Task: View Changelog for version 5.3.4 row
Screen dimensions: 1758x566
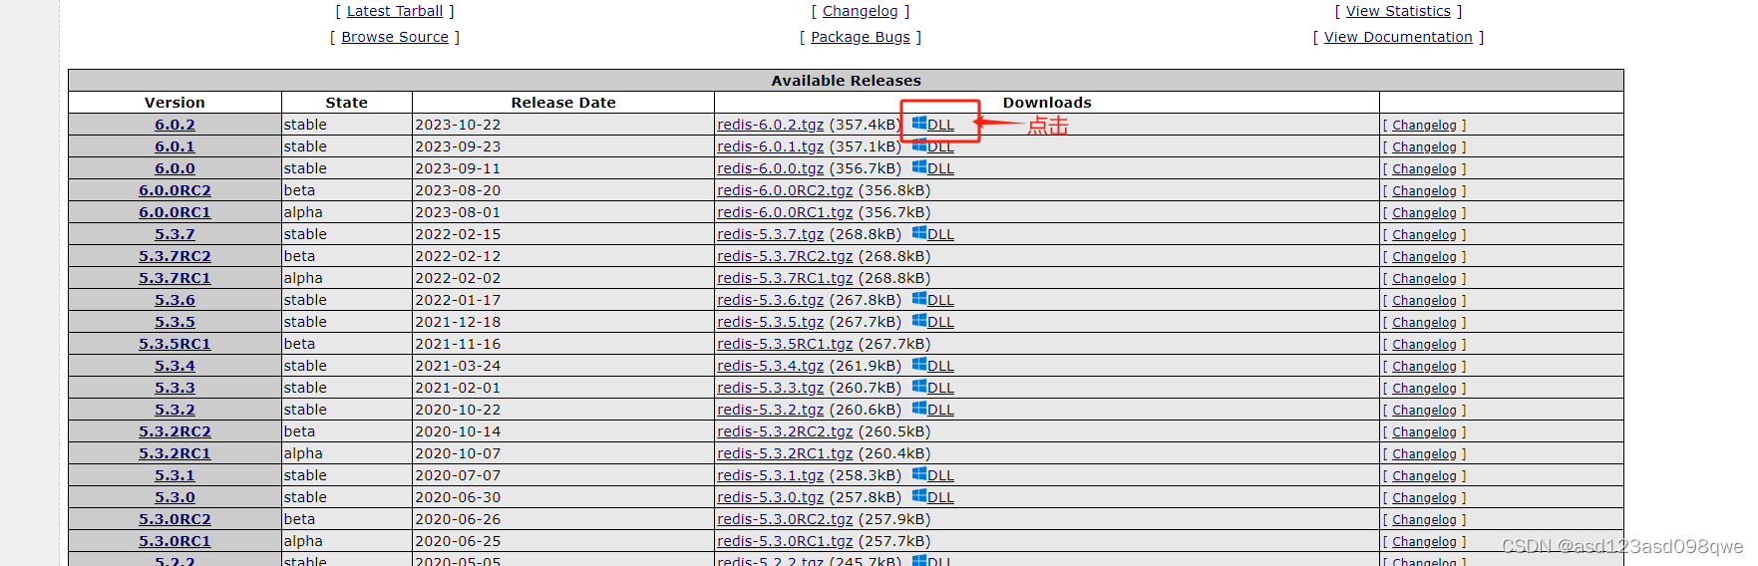Action: pyautogui.click(x=1424, y=367)
